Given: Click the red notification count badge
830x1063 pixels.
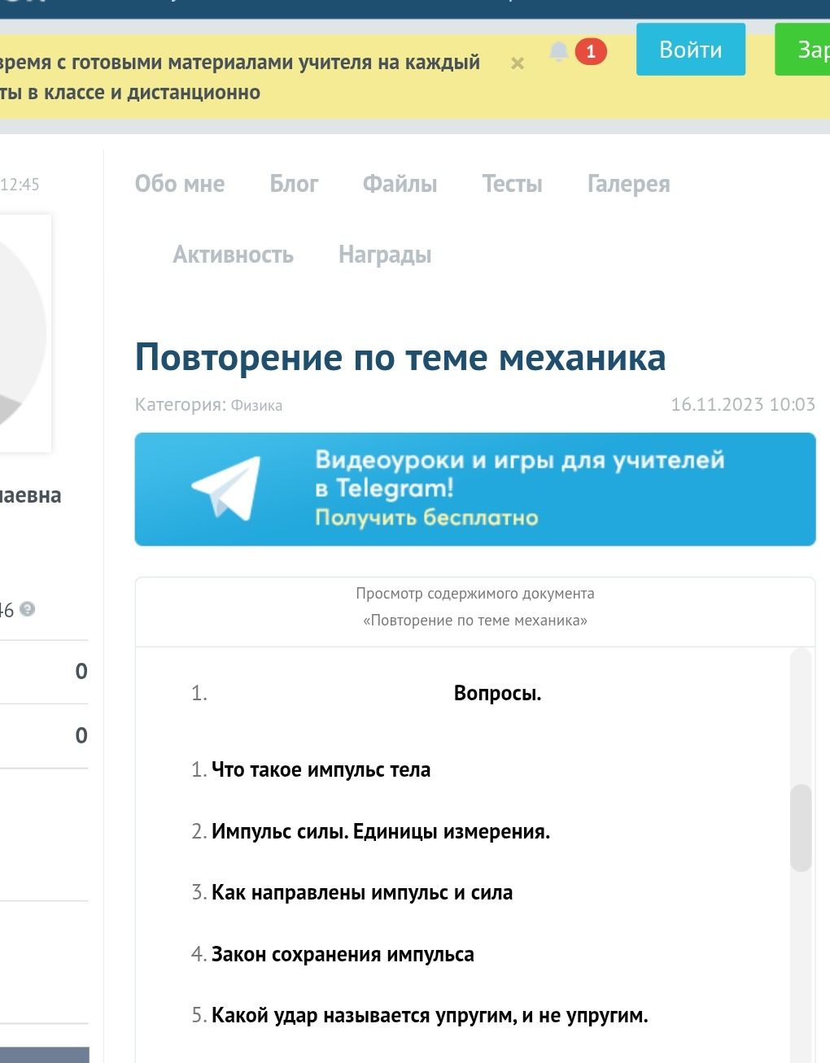Looking at the screenshot, I should 591,52.
